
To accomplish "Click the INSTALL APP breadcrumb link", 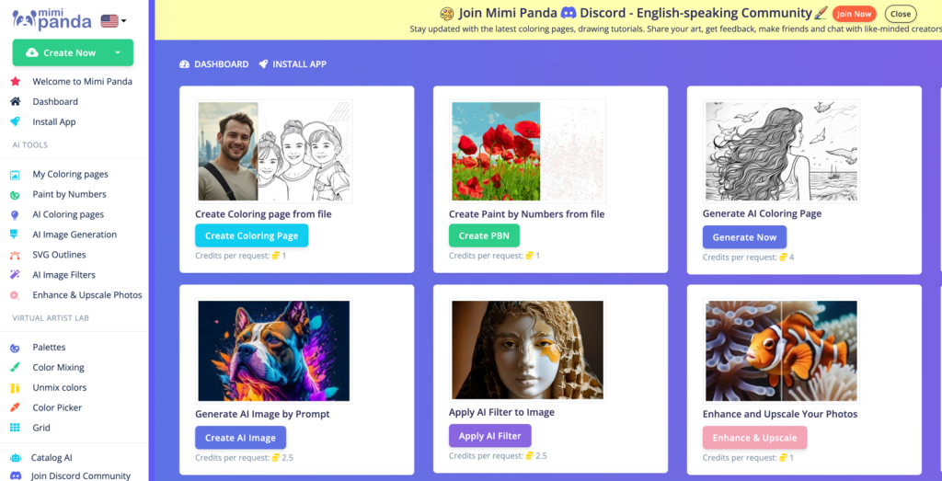I will [x=299, y=64].
